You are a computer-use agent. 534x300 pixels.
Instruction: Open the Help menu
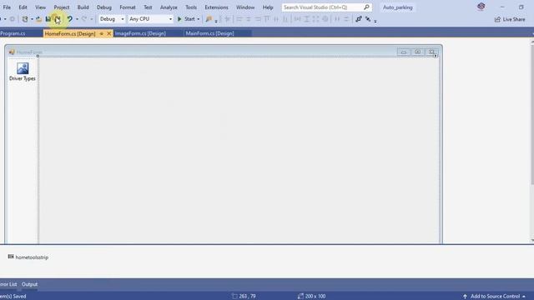pos(268,7)
